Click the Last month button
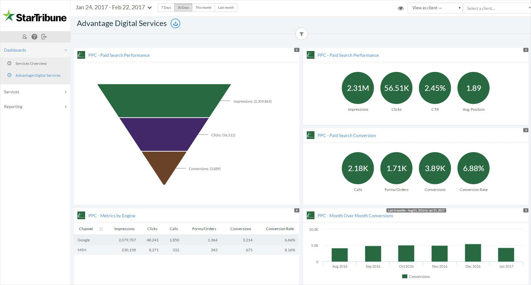This screenshot has width=531, height=285. (x=226, y=8)
